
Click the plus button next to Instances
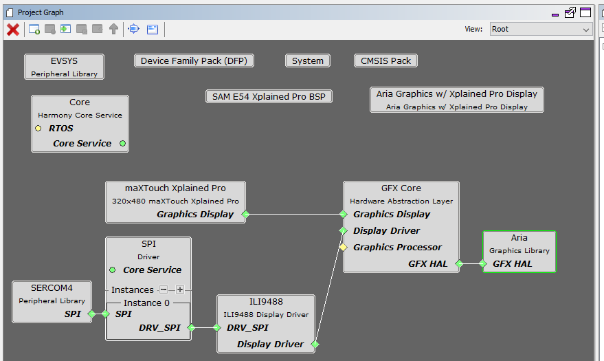(x=180, y=289)
